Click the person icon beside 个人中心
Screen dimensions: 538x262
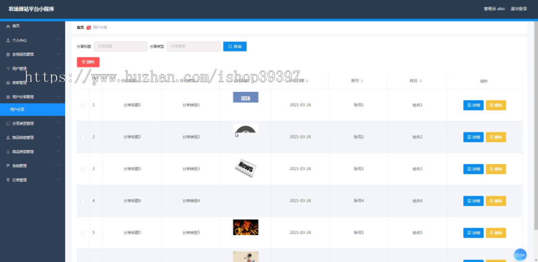[x=8, y=41]
